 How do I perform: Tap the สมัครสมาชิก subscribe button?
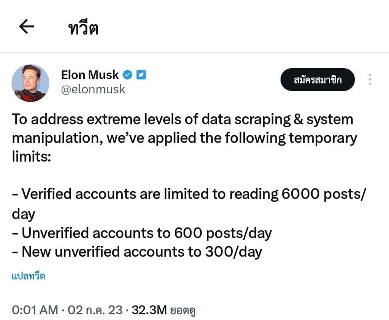(x=318, y=80)
